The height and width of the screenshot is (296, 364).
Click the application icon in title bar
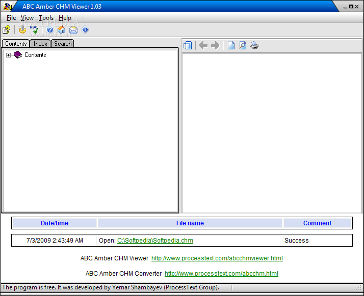click(x=7, y=6)
